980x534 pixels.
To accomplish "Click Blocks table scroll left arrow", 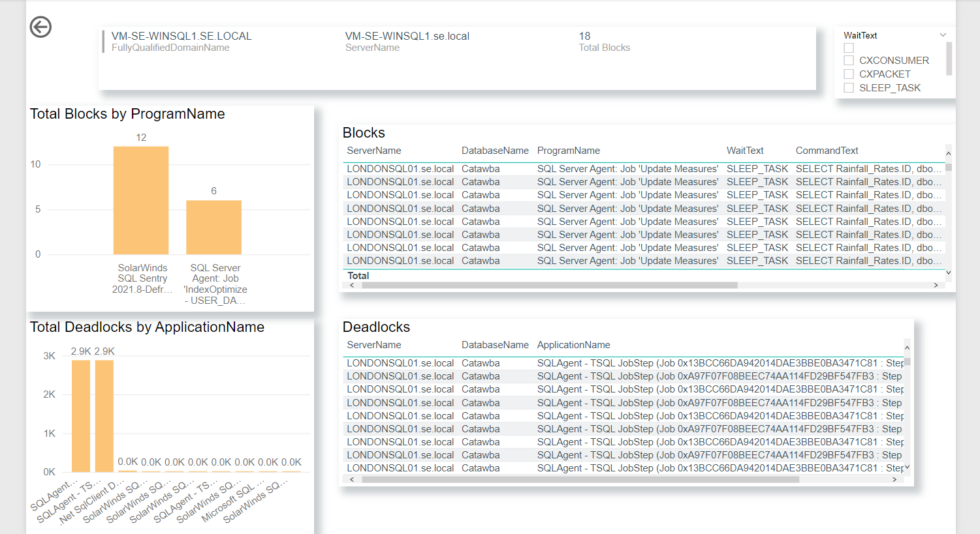I will click(352, 285).
